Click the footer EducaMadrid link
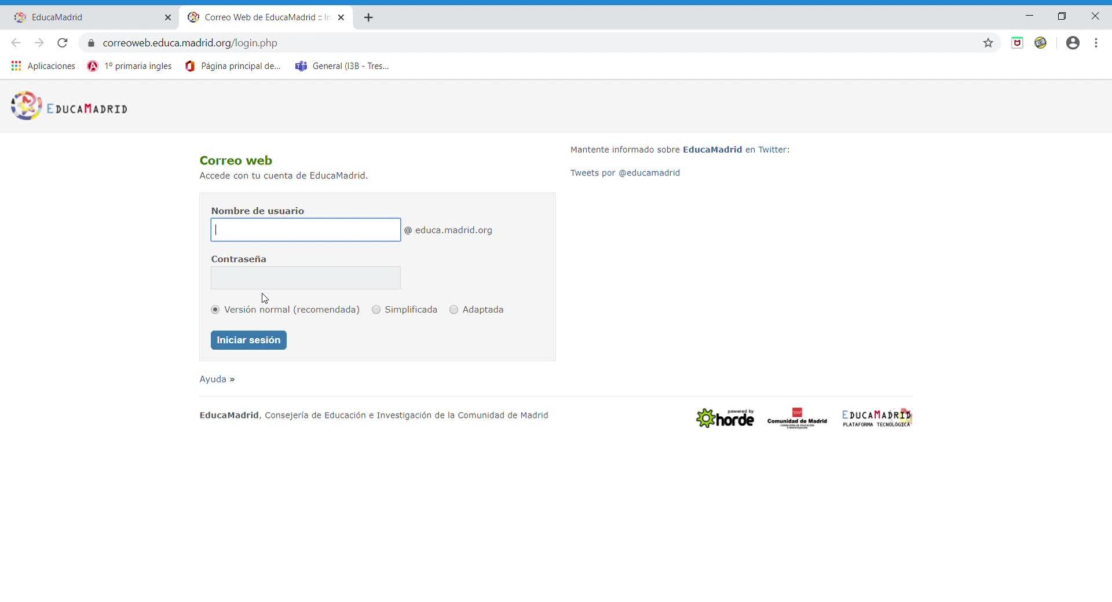 229,415
